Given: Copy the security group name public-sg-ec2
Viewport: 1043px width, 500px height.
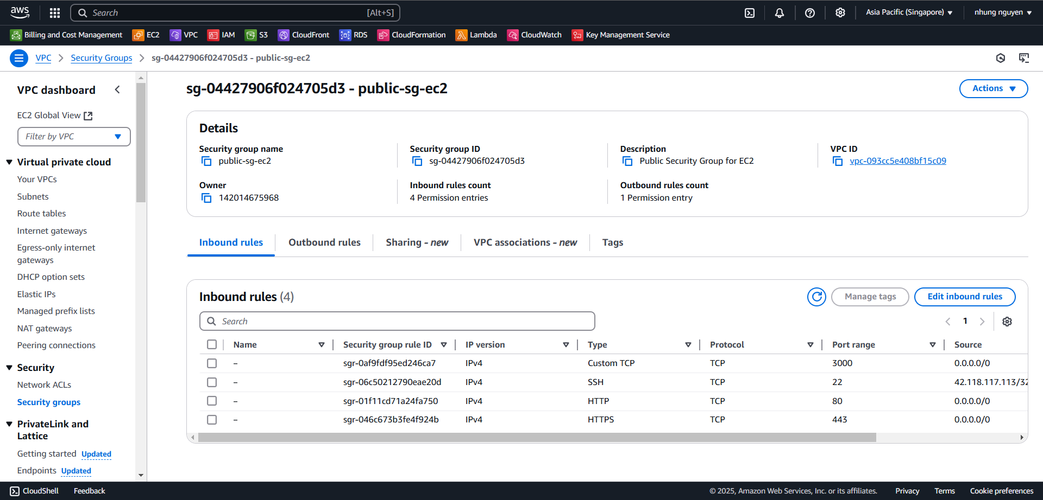Looking at the screenshot, I should click(206, 161).
